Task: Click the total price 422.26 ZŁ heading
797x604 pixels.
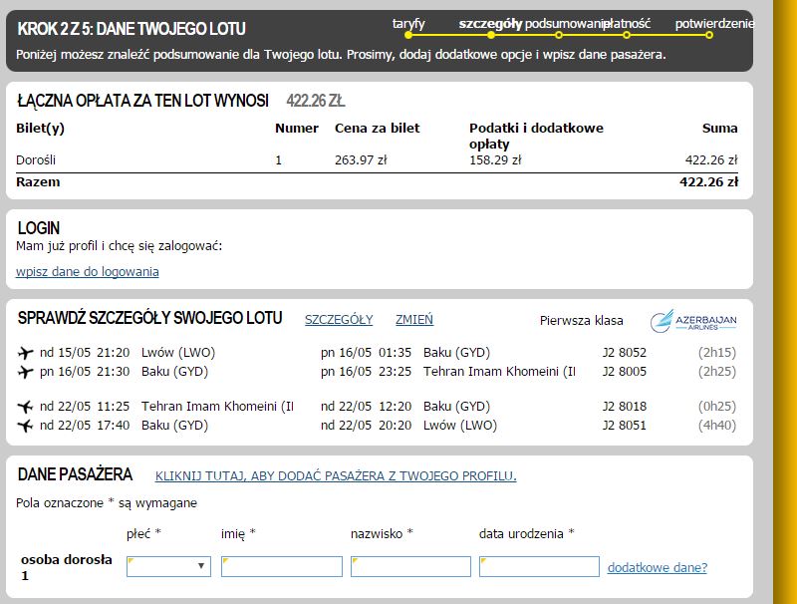Action: click(316, 101)
